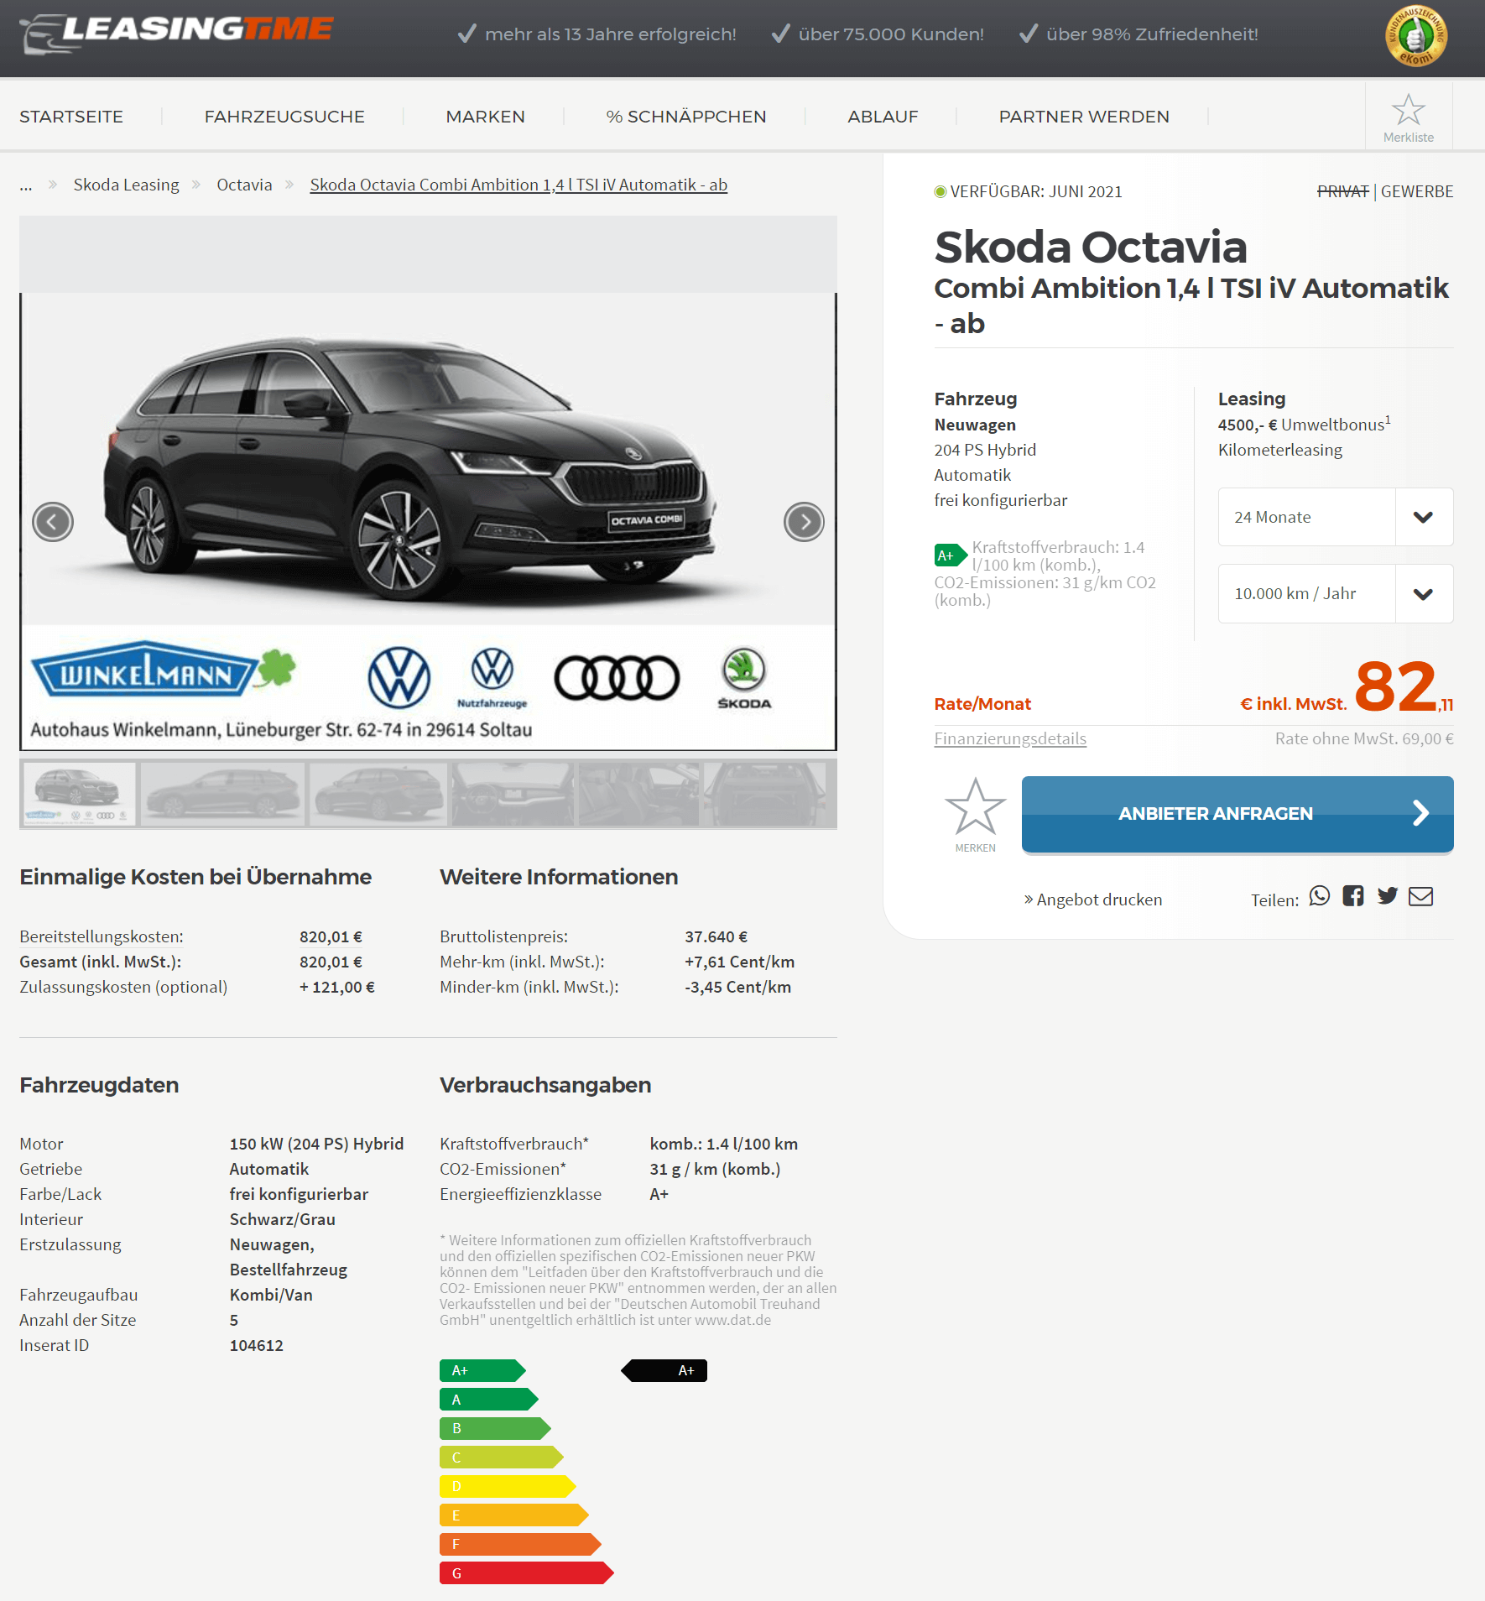
Task: Click the '150 kW (204 PS) Hybrid' Motor value
Action: click(316, 1144)
